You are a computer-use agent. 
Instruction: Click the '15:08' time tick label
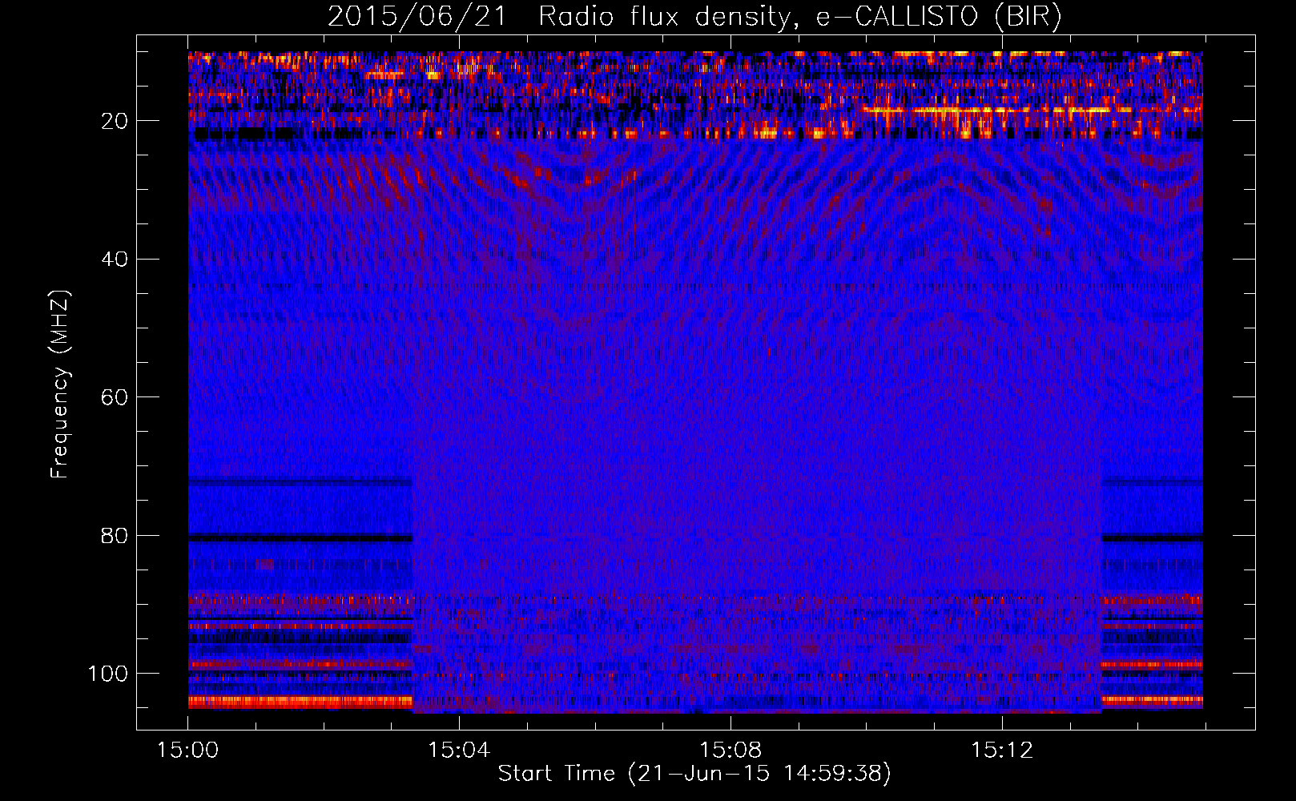(731, 751)
